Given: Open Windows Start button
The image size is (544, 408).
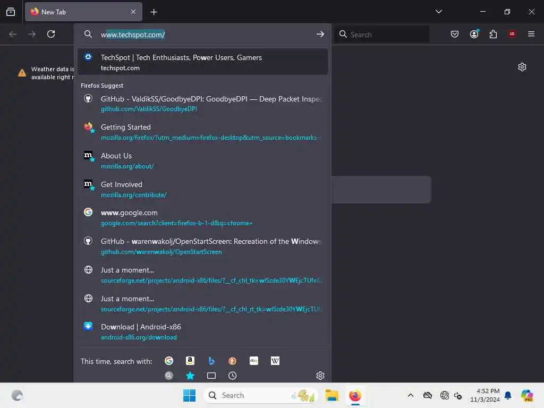Looking at the screenshot, I should coord(190,395).
